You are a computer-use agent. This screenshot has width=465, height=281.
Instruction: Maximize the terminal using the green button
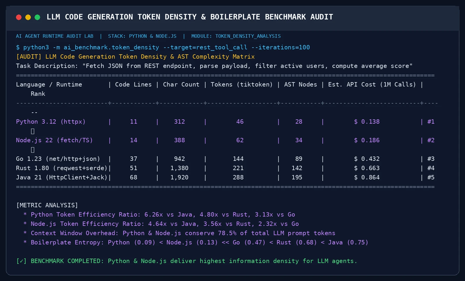37,17
